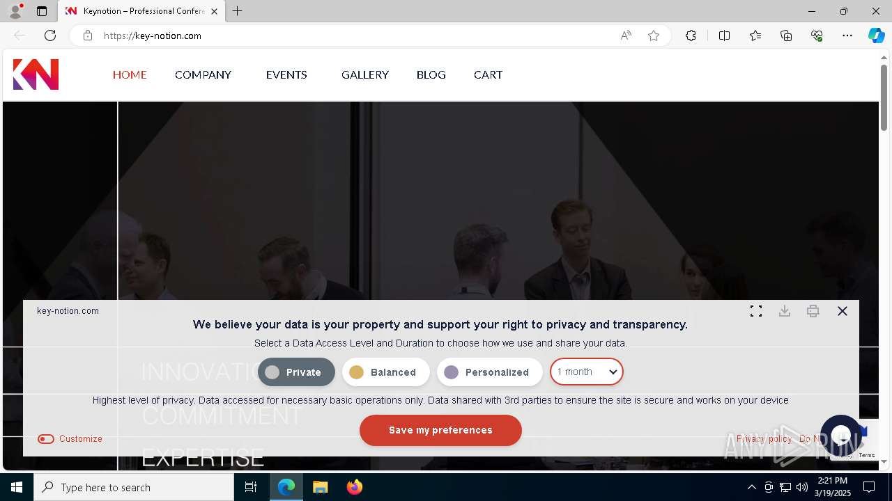Click the browser refresh button
Image resolution: width=892 pixels, height=501 pixels.
(50, 35)
